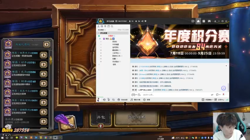Image resolution: width=250 pixels, height=140 pixels.
Task: Click the user avatar in the bottom bar
Action: tap(98, 100)
